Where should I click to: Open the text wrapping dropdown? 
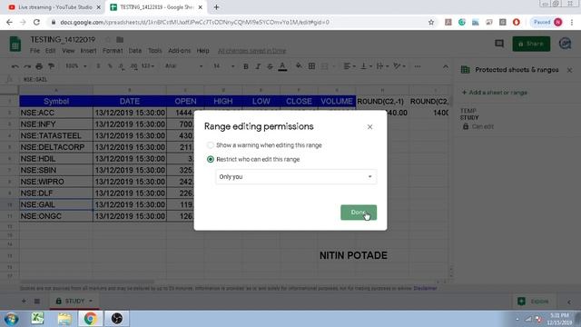[381, 66]
